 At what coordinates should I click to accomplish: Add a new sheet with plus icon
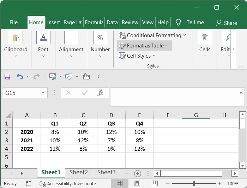click(x=138, y=173)
